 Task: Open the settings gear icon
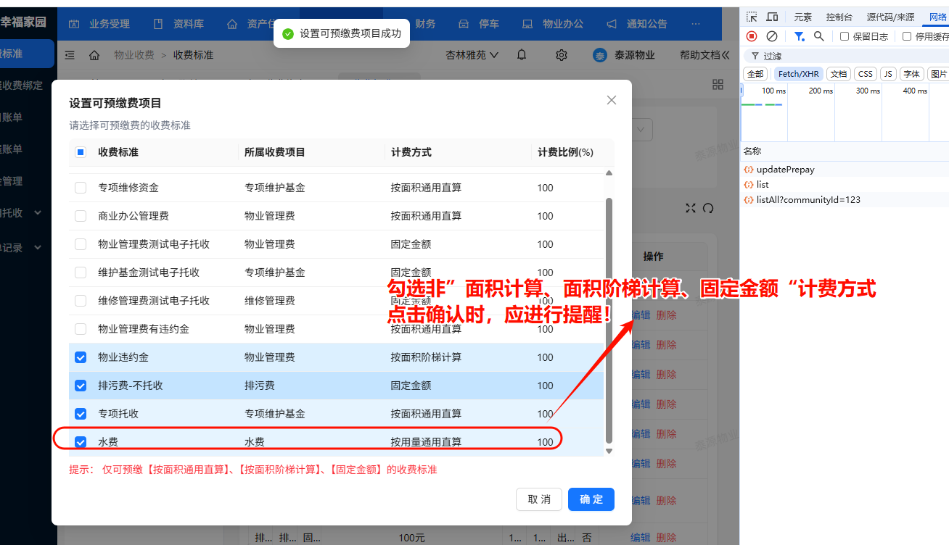click(561, 54)
